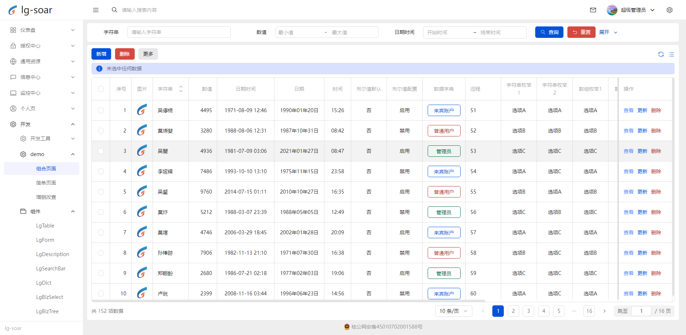Toggle the sidebar collapse hamburger icon
This screenshot has height=335, width=686.
click(x=96, y=10)
